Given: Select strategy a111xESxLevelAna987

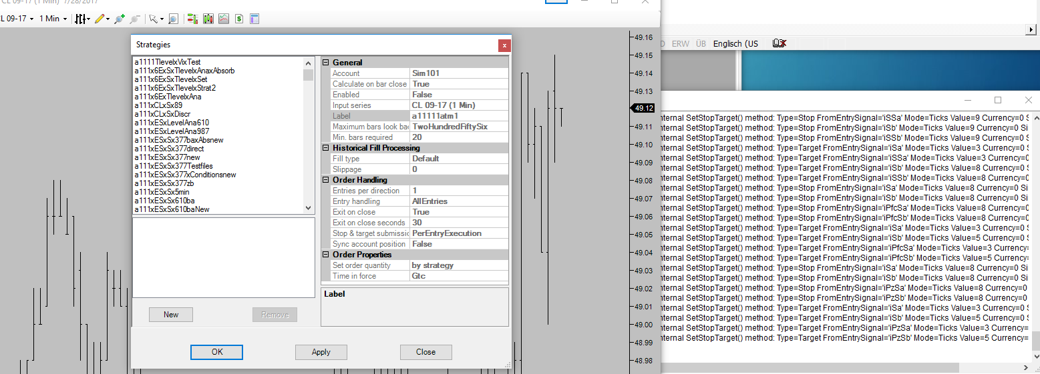Looking at the screenshot, I should [172, 131].
